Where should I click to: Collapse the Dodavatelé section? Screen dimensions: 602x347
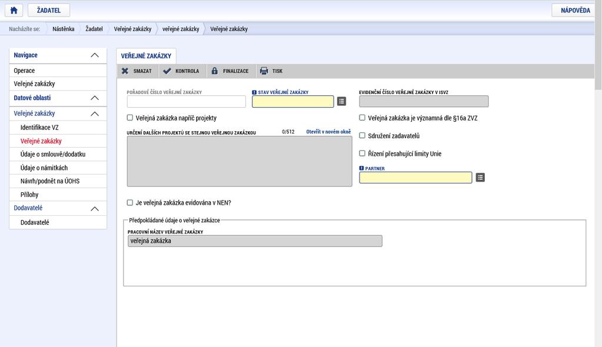click(94, 209)
